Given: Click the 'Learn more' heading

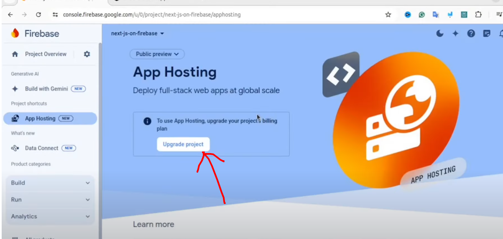Looking at the screenshot, I should pyautogui.click(x=153, y=224).
